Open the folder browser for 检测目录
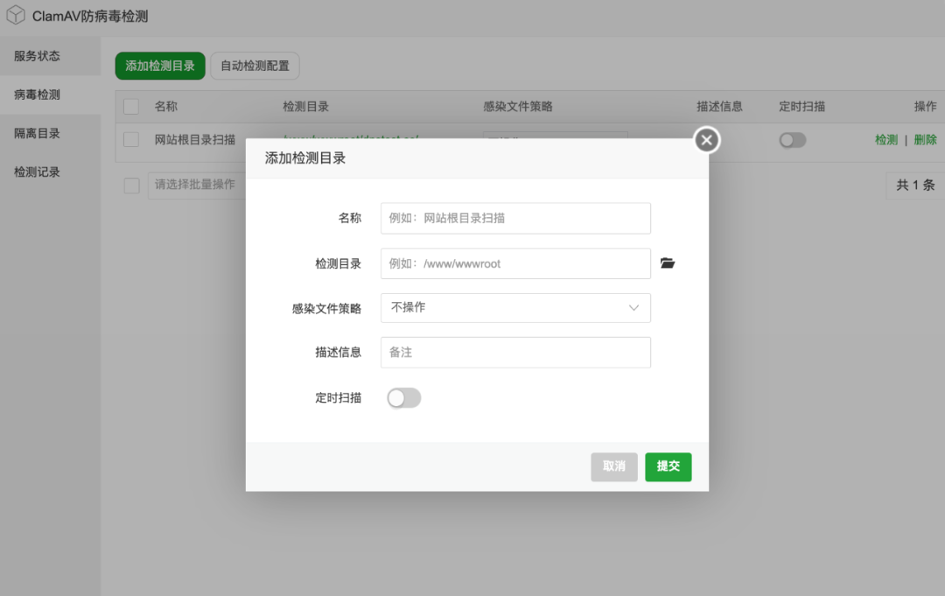 [x=668, y=263]
